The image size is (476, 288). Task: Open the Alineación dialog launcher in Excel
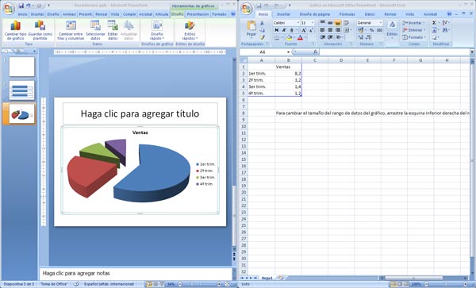point(351,44)
